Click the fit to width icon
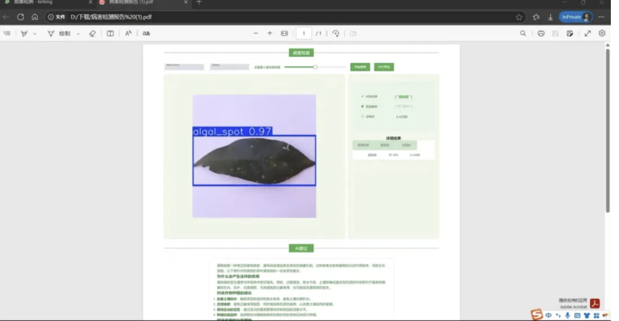This screenshot has height=321, width=619. 284,33
